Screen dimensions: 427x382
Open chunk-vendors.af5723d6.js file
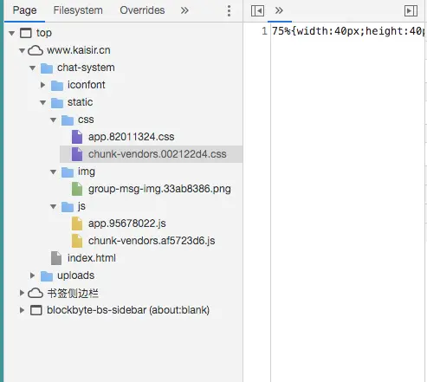152,241
